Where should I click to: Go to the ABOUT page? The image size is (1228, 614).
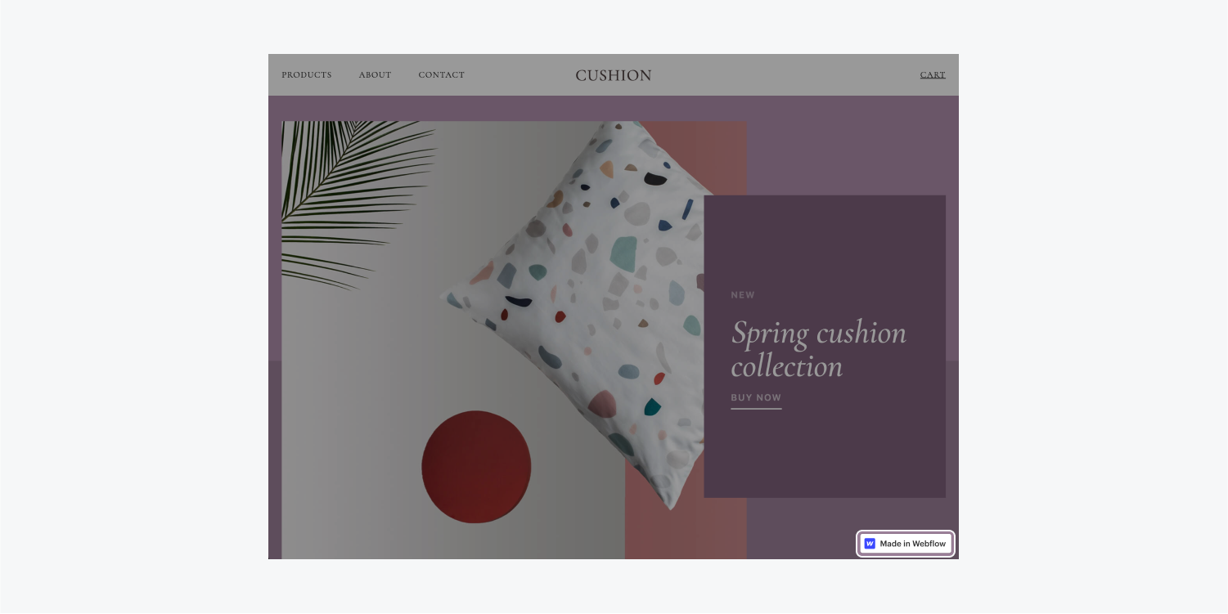pos(375,75)
